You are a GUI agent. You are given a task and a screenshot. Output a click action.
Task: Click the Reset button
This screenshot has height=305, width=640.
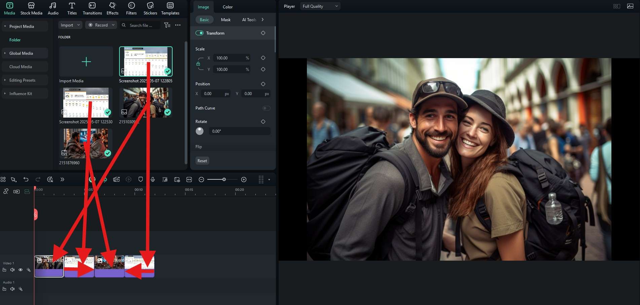tap(202, 161)
